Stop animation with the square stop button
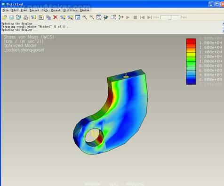The height and width of the screenshot is (186, 224). point(135,17)
